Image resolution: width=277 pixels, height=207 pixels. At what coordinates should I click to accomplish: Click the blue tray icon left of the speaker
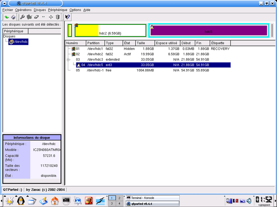242,201
